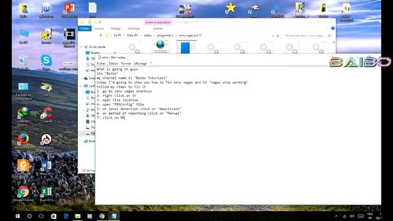Click the Explorer up-folder arrow
This screenshot has height=221, width=393.
(x=101, y=36)
